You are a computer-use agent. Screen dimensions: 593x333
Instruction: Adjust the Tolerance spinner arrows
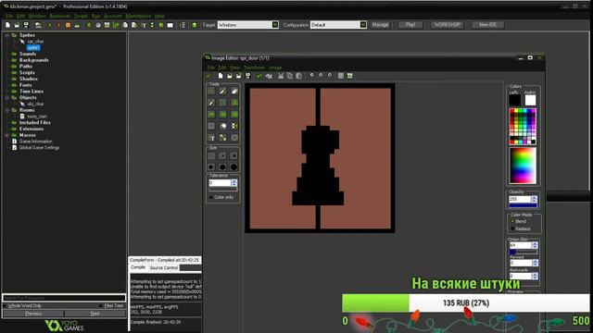point(234,183)
